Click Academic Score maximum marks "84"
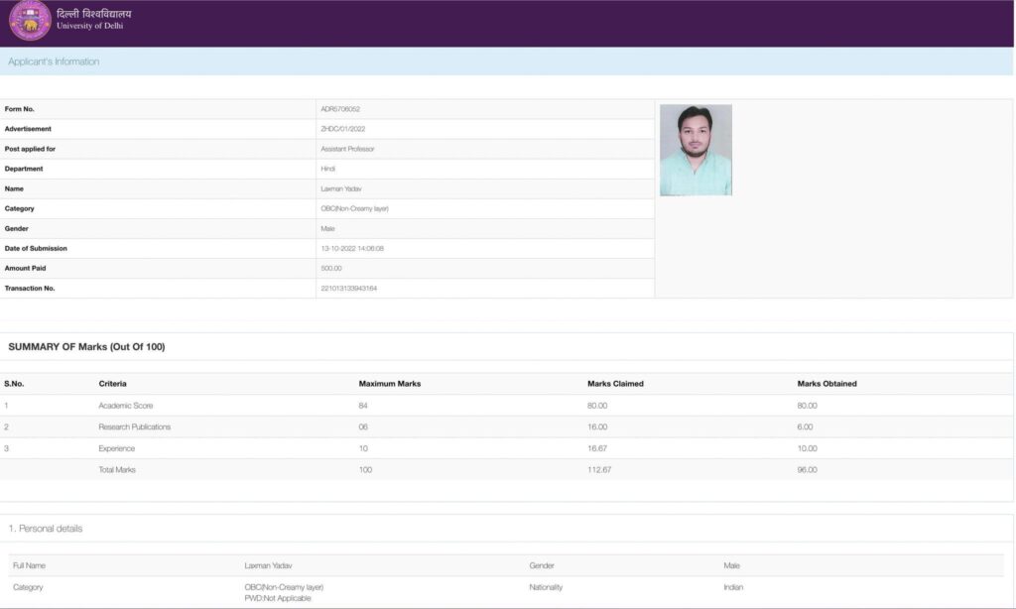Image resolution: width=1016 pixels, height=609 pixels. (x=363, y=406)
